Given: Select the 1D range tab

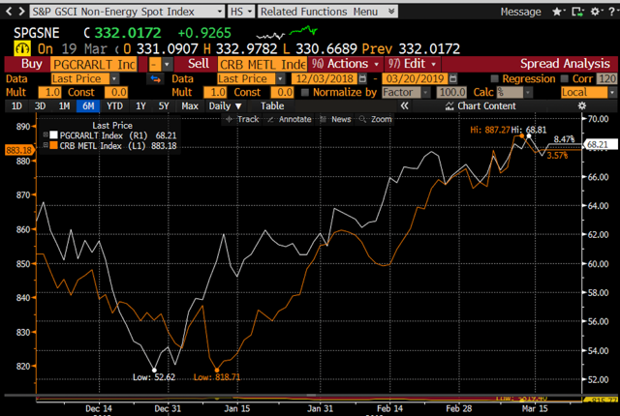Looking at the screenshot, I should pos(16,105).
